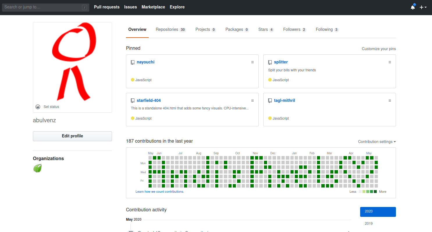Switch to the Repositories tab
Screen dimensions: 432x232
(167, 29)
